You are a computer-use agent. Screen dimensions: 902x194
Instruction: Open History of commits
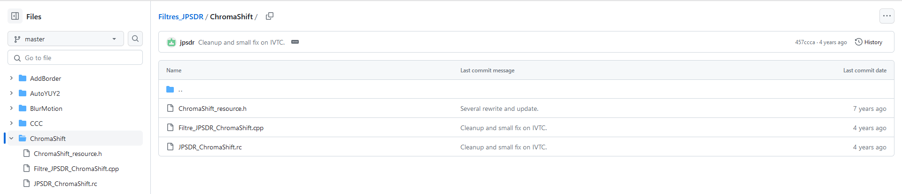click(x=869, y=42)
